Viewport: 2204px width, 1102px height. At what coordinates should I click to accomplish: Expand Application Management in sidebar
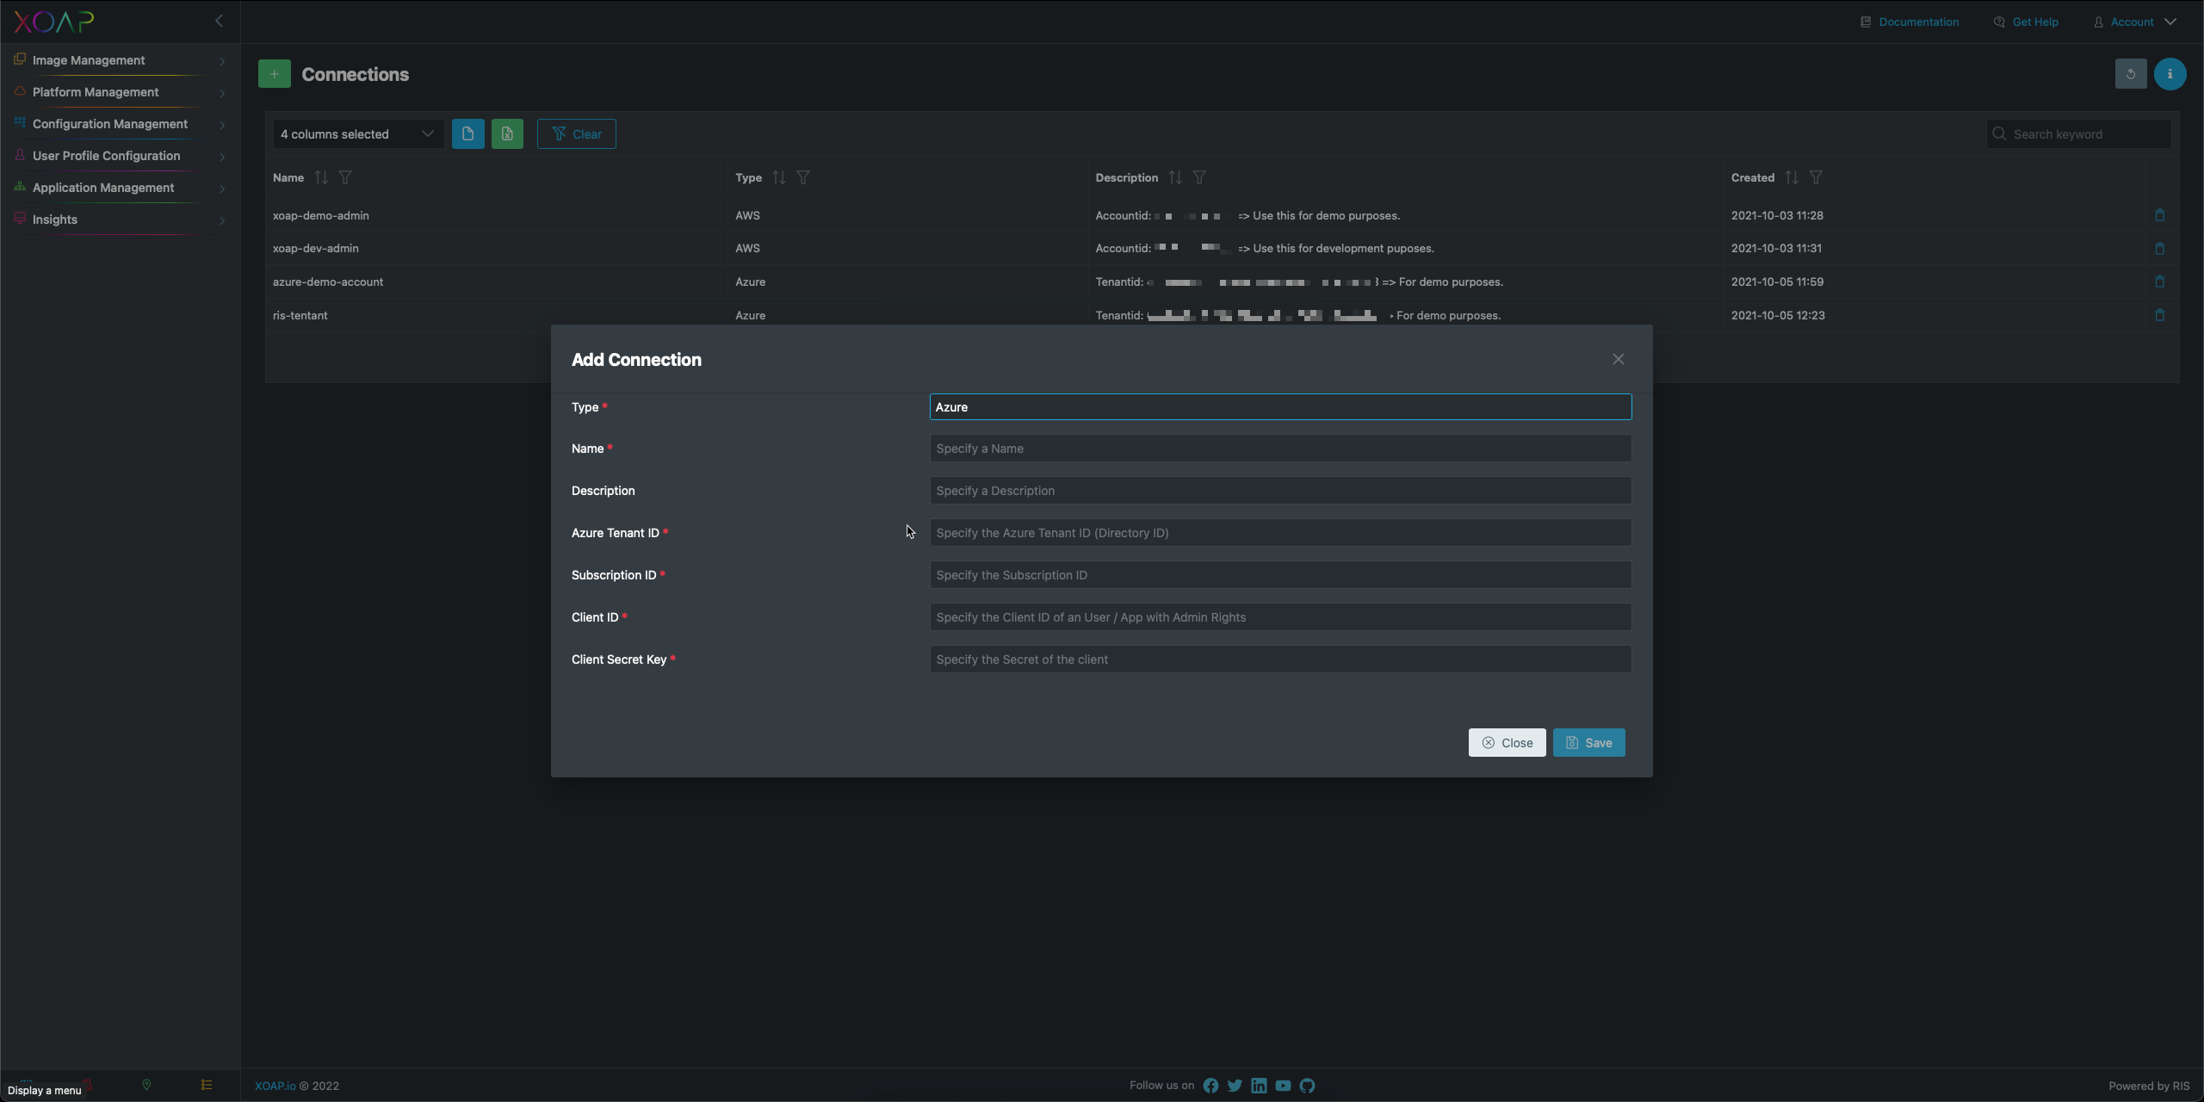tap(121, 188)
